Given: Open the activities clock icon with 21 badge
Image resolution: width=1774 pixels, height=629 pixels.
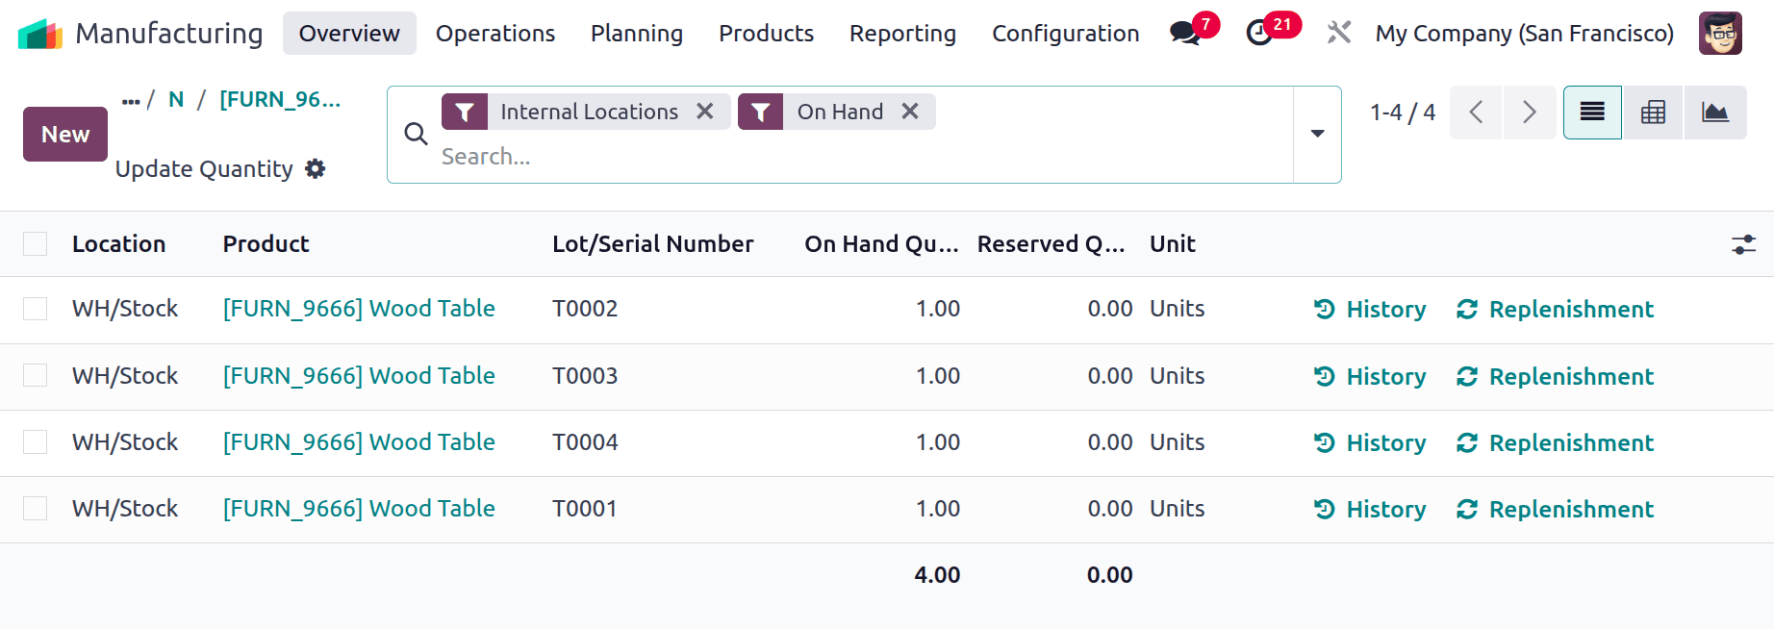Looking at the screenshot, I should tap(1259, 34).
